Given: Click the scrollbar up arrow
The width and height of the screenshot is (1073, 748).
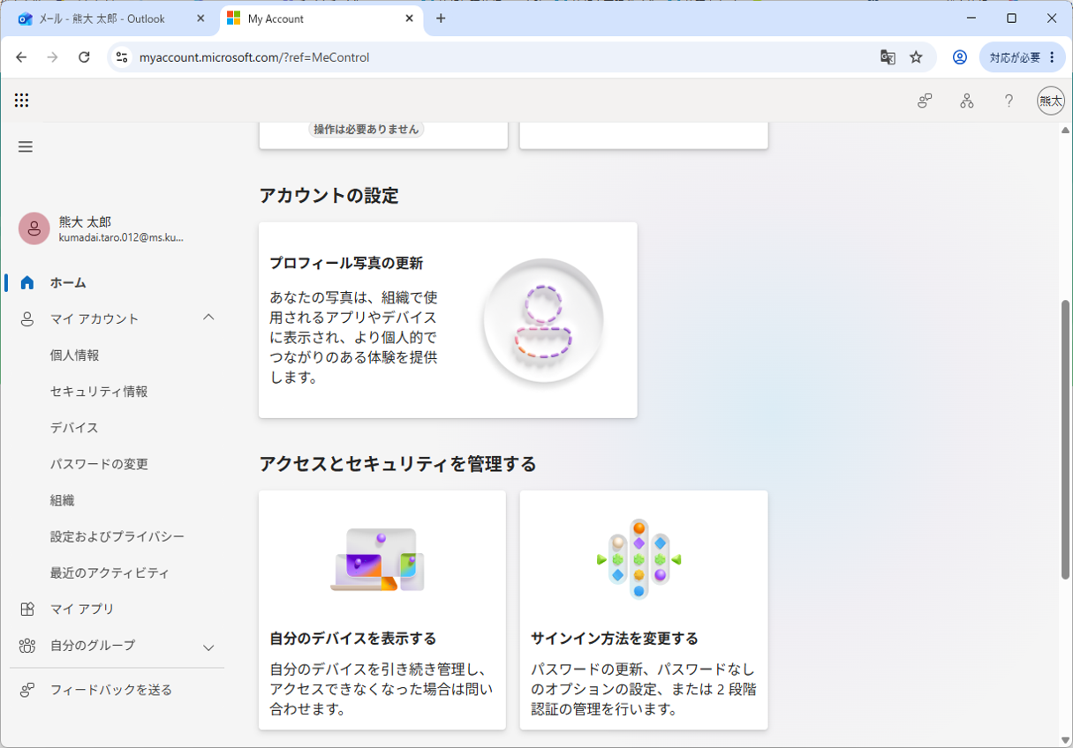Looking at the screenshot, I should click(1065, 131).
